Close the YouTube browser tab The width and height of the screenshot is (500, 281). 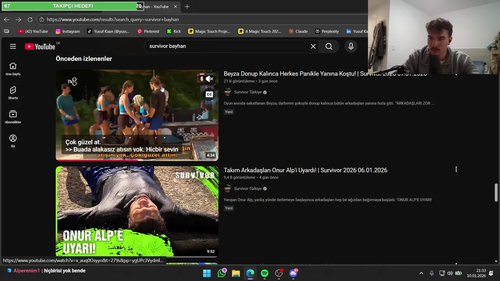coord(175,7)
